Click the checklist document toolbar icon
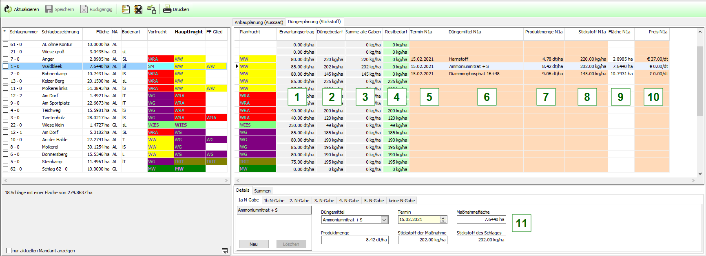This screenshot has width=706, height=256. (126, 9)
